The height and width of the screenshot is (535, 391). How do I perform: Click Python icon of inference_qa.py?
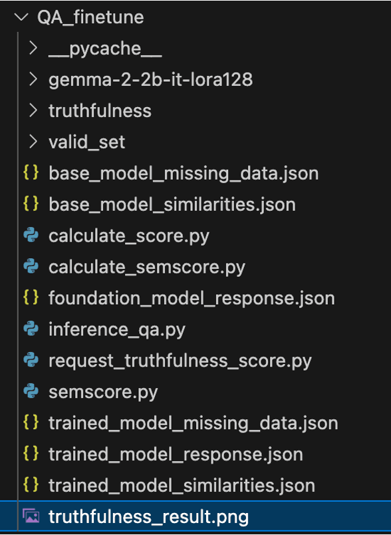(31, 329)
